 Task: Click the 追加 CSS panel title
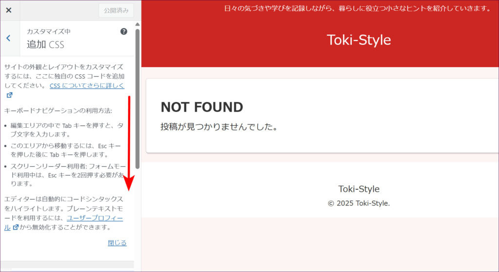[x=45, y=45]
